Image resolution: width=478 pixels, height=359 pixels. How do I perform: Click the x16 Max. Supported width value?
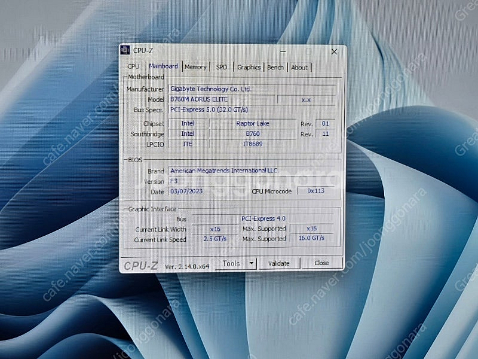pos(311,229)
